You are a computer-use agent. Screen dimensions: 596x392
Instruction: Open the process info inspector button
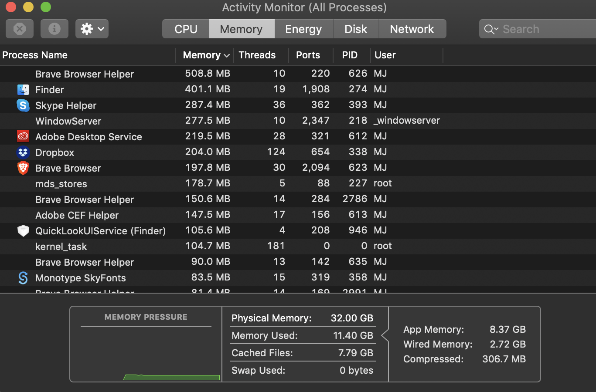point(54,29)
